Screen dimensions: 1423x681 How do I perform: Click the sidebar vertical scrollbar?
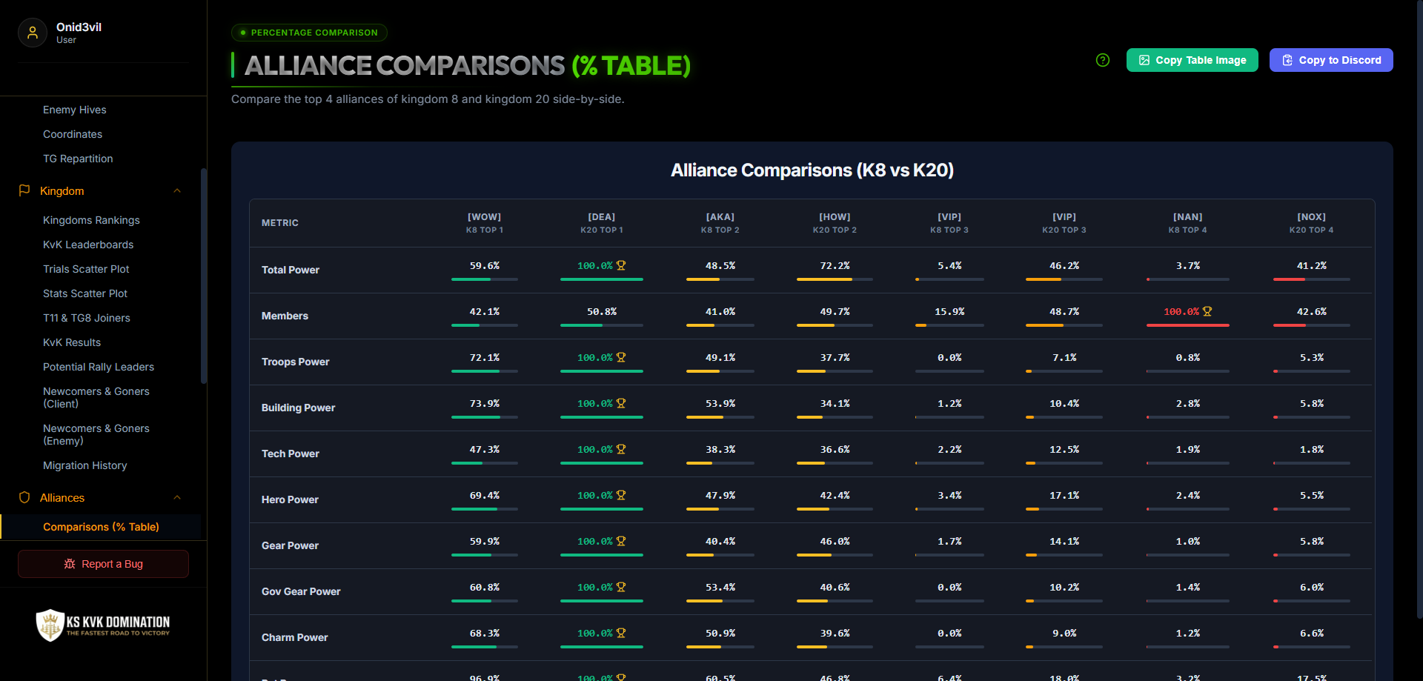pos(204,276)
